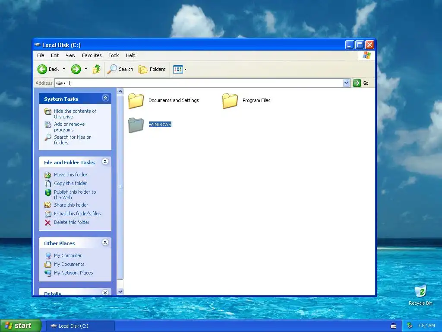442x332 pixels.
Task: Click the Views grid icon
Action: (178, 69)
